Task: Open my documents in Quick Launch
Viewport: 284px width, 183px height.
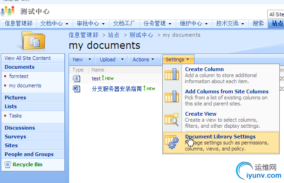Action: point(25,85)
